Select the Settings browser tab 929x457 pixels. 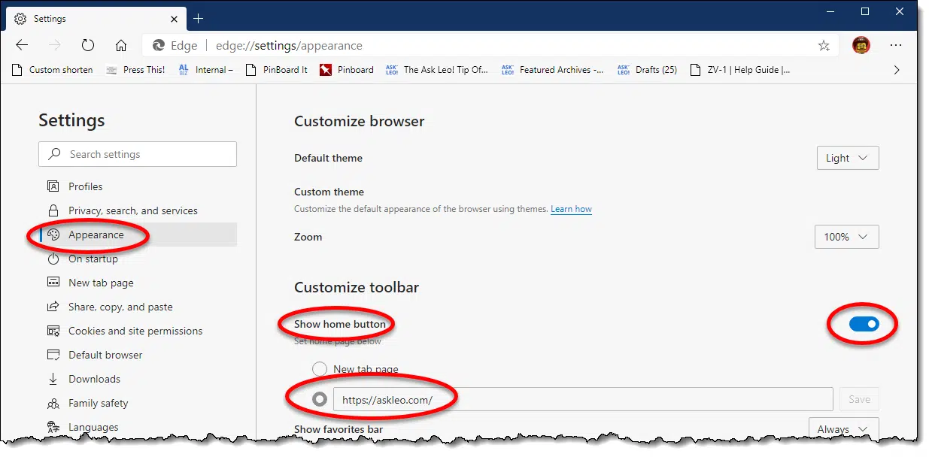97,18
